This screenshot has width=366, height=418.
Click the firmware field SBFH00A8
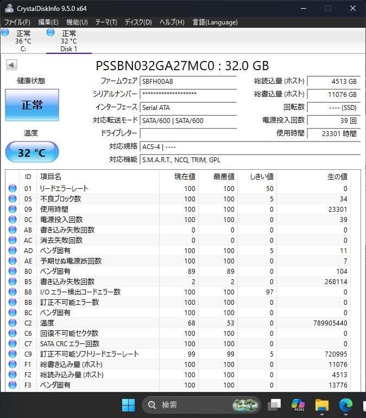(x=188, y=81)
